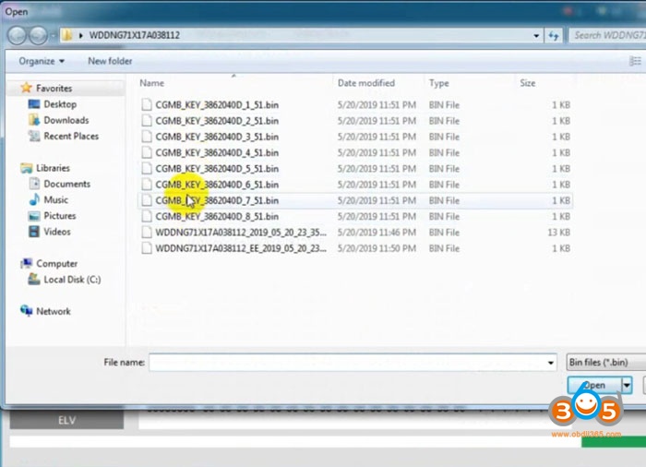The height and width of the screenshot is (467, 646).
Task: Click the 5/20/2019 11:50 PM date cell
Action: (x=377, y=248)
